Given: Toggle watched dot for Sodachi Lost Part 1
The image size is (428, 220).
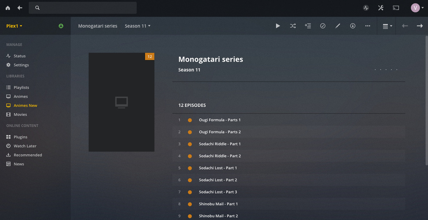Looking at the screenshot, I should point(189,168).
